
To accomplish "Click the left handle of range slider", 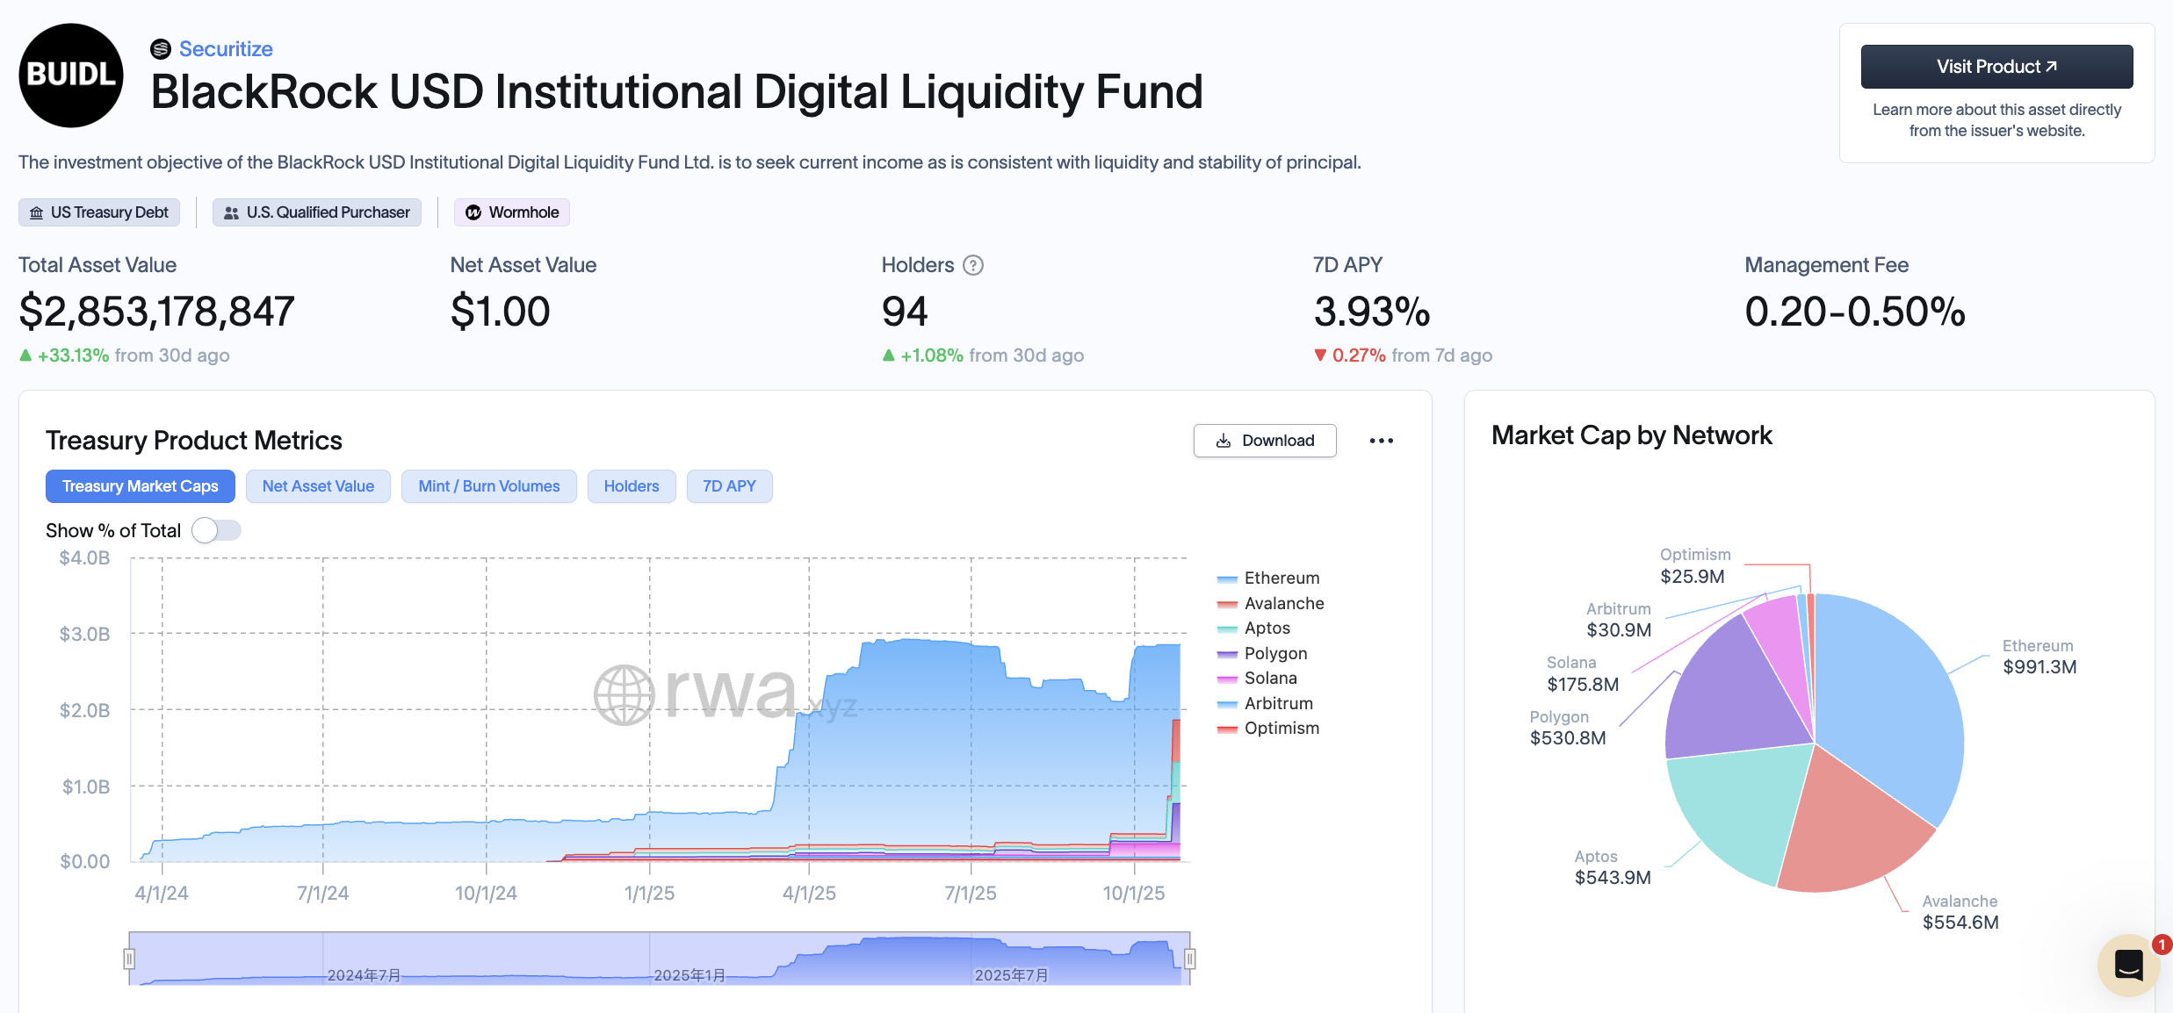I will coord(129,959).
